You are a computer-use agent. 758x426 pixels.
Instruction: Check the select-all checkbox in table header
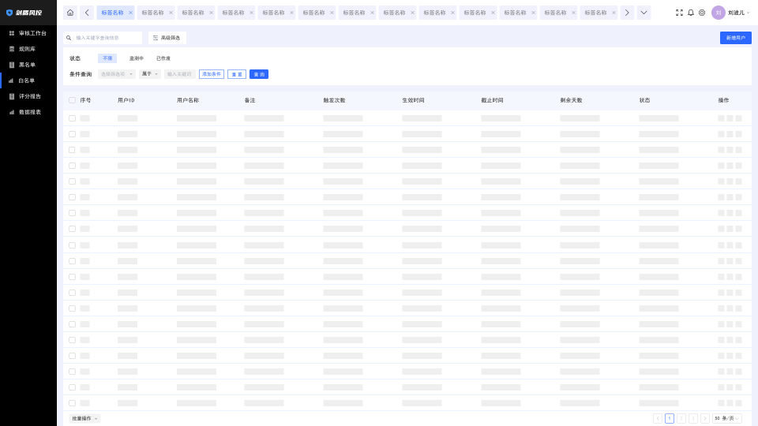pos(72,100)
